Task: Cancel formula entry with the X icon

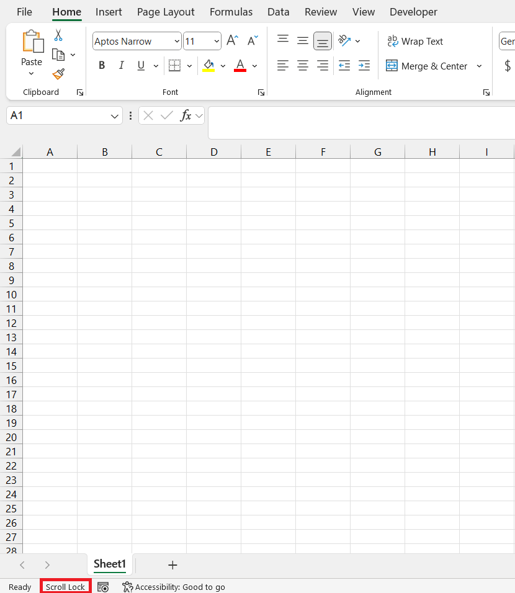Action: (148, 115)
